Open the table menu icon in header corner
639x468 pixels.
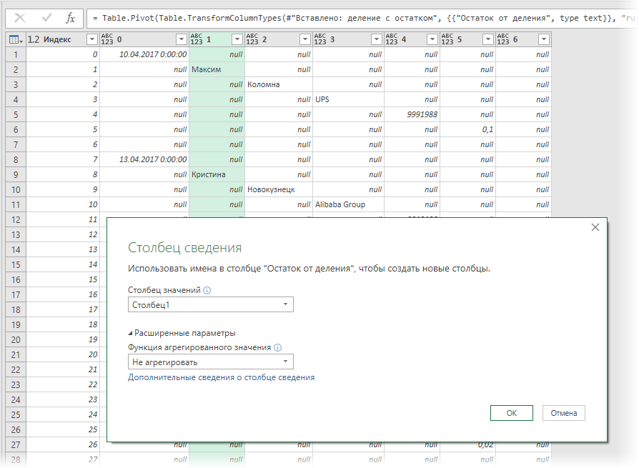pyautogui.click(x=16, y=39)
